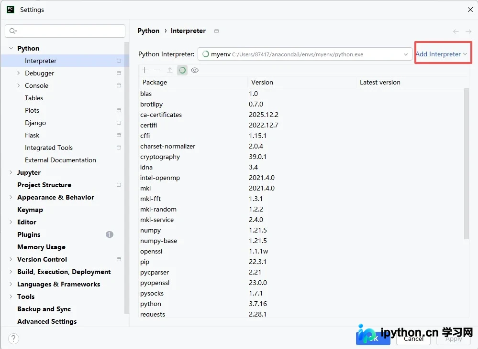The width and height of the screenshot is (478, 349).
Task: Click the project-level icon beside Plots
Action: pos(119,110)
